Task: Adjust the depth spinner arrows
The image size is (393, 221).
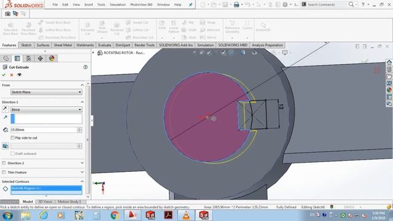Action: (79, 130)
